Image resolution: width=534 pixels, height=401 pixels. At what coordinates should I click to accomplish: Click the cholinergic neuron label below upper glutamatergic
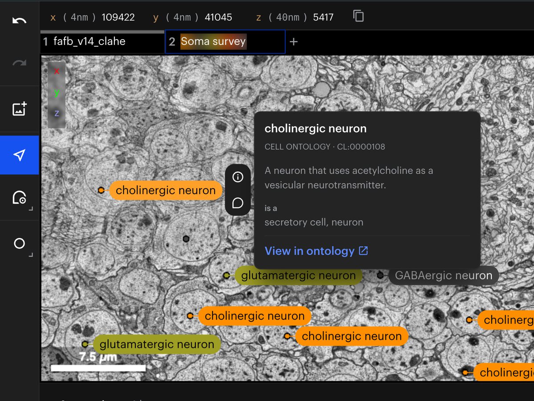tap(255, 316)
